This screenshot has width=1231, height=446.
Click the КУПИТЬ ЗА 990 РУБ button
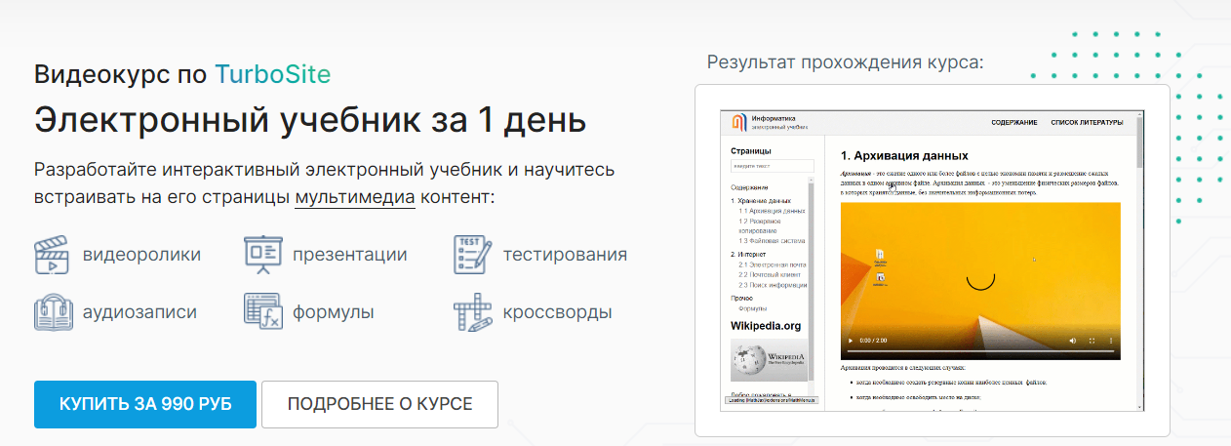click(x=145, y=404)
